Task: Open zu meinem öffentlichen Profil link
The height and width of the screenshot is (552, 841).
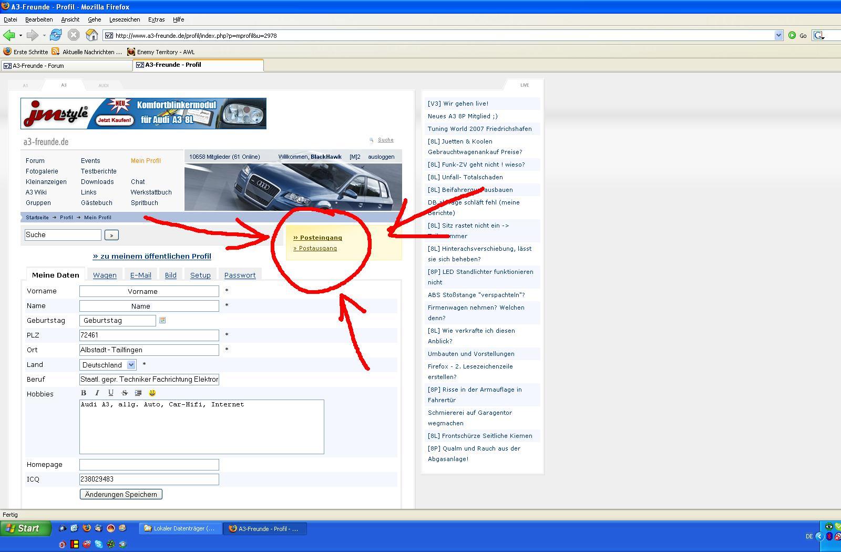Action: pyautogui.click(x=152, y=256)
